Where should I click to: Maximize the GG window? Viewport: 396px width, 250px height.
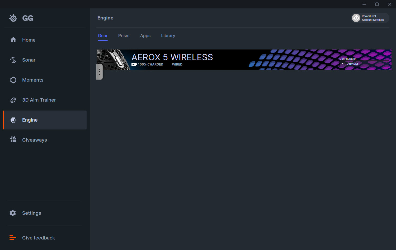(377, 4)
